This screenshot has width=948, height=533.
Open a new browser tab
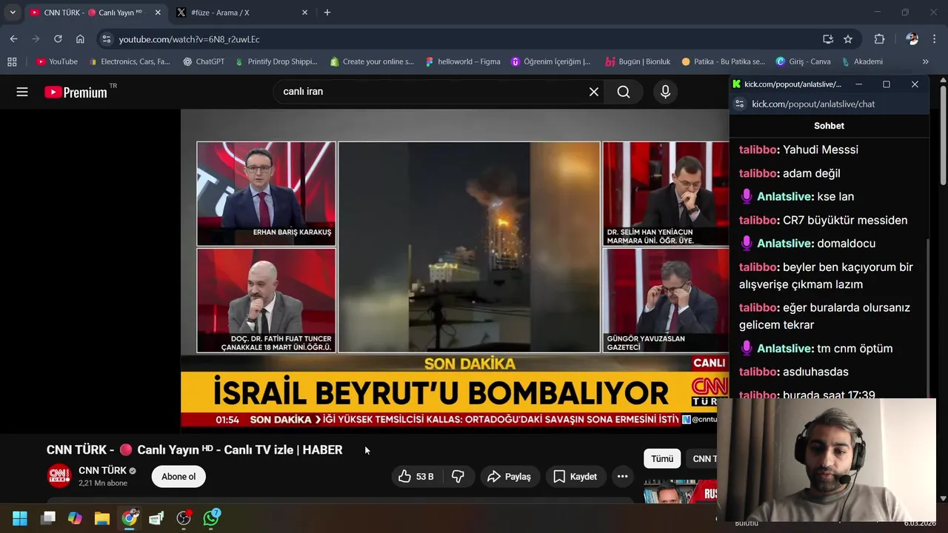pos(327,13)
